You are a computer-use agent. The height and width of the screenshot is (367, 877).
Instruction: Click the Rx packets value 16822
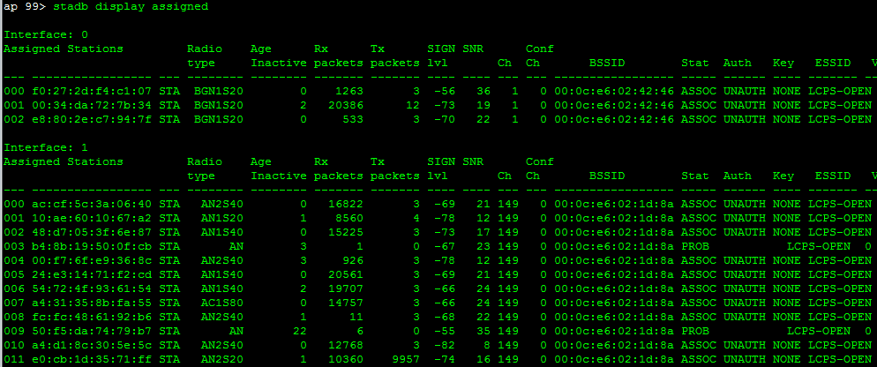point(346,204)
